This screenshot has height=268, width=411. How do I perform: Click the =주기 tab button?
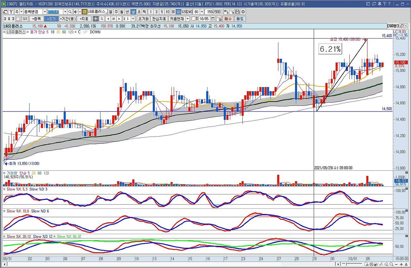(x=51, y=19)
